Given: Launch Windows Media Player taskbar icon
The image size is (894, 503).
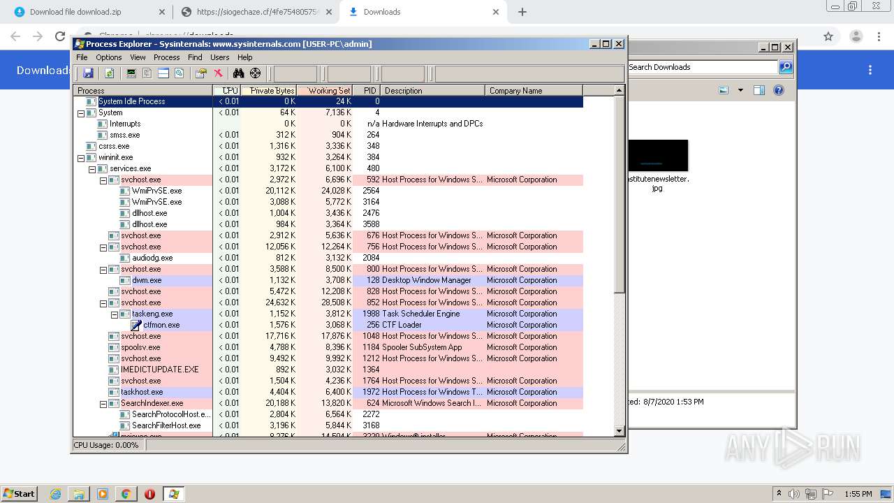Looking at the screenshot, I should pyautogui.click(x=103, y=494).
